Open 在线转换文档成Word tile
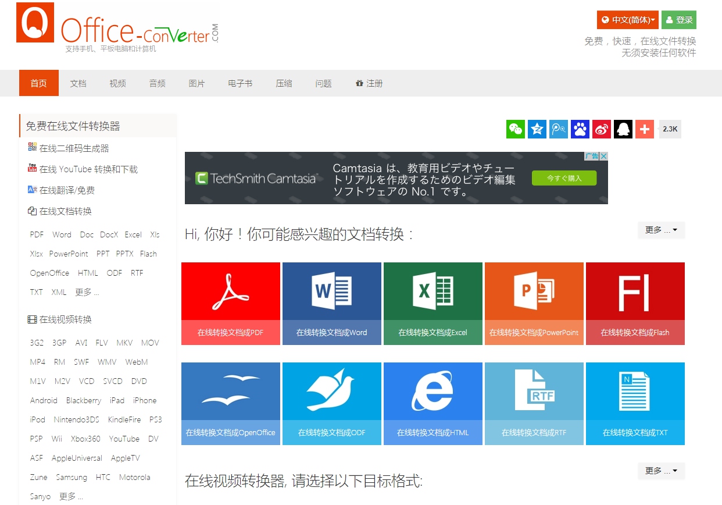722x505 pixels. click(x=331, y=303)
